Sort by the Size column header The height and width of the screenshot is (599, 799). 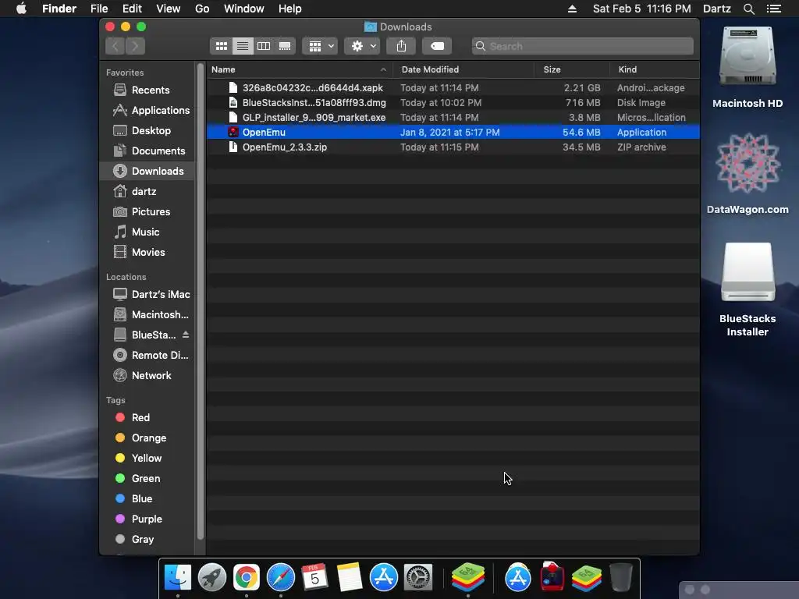click(572, 69)
